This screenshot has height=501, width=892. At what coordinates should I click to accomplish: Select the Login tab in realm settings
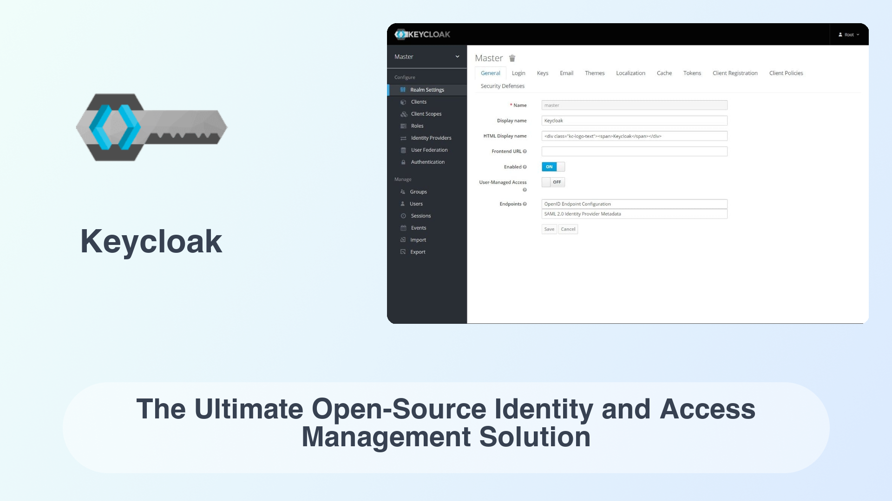(x=518, y=73)
